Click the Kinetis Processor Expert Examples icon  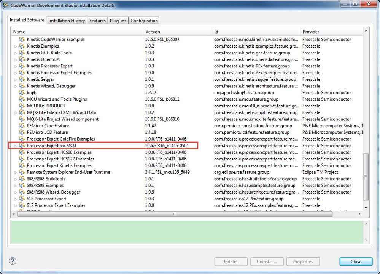pyautogui.click(x=22, y=72)
